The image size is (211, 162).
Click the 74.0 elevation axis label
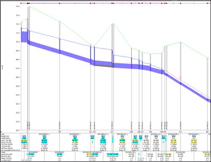point(18,6)
